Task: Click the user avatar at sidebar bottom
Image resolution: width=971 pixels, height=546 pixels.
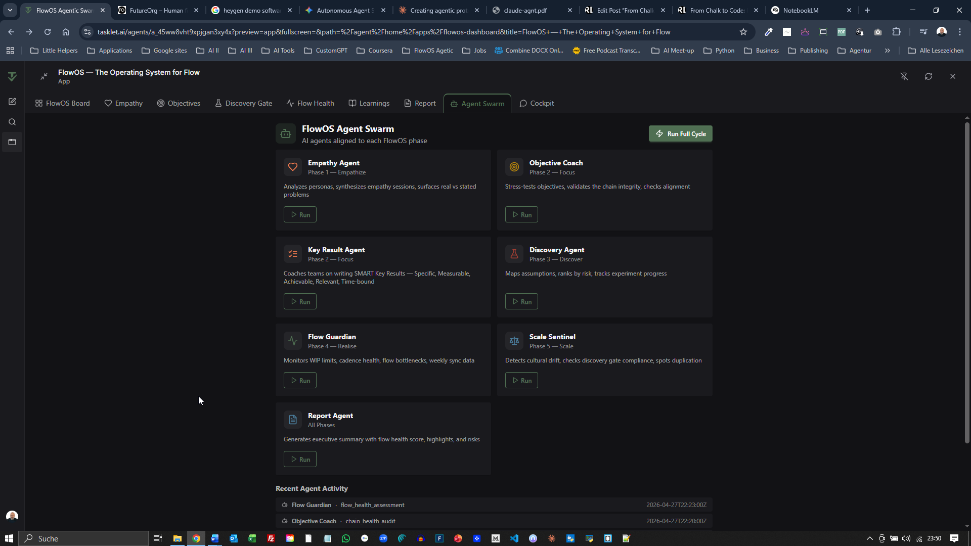Action: tap(12, 516)
